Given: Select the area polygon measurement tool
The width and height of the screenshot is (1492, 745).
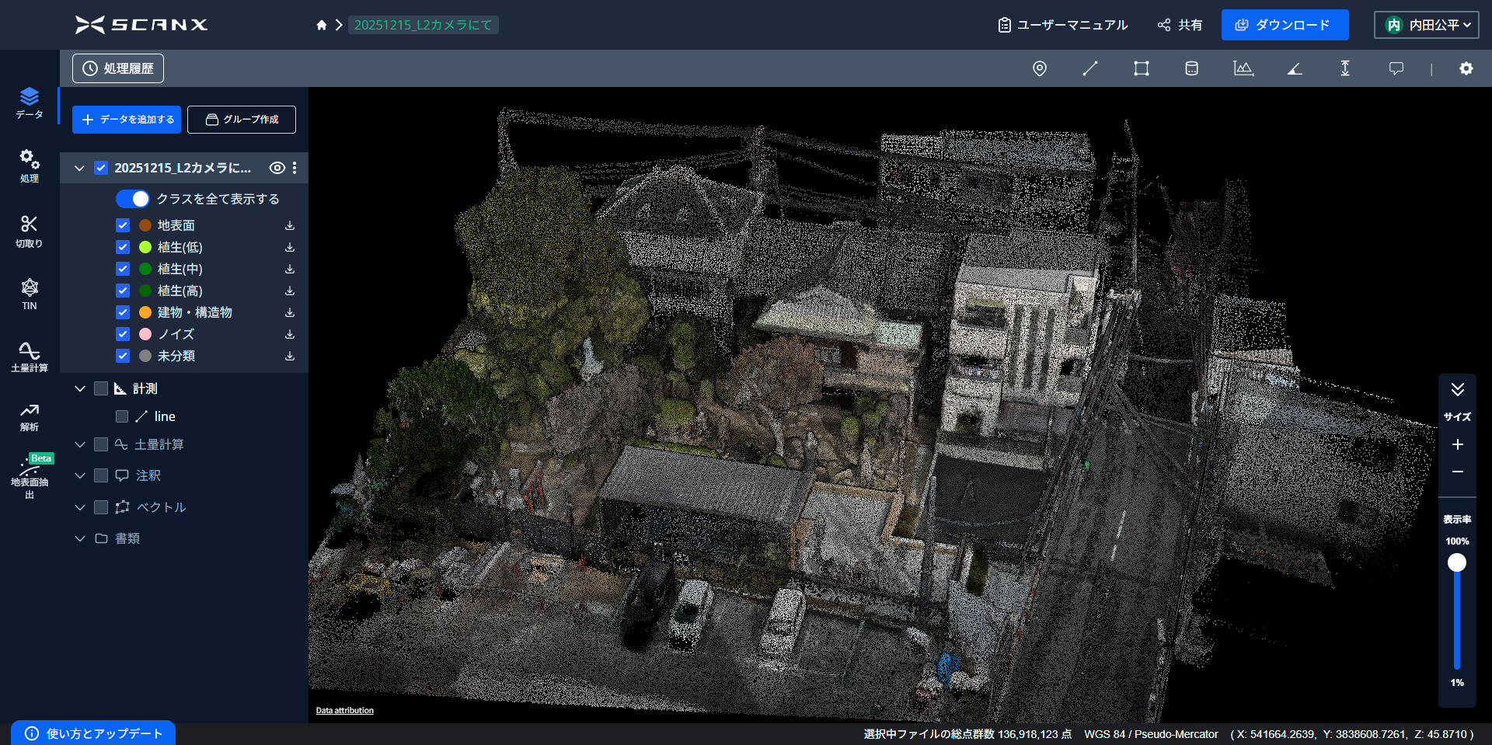Looking at the screenshot, I should (1141, 68).
